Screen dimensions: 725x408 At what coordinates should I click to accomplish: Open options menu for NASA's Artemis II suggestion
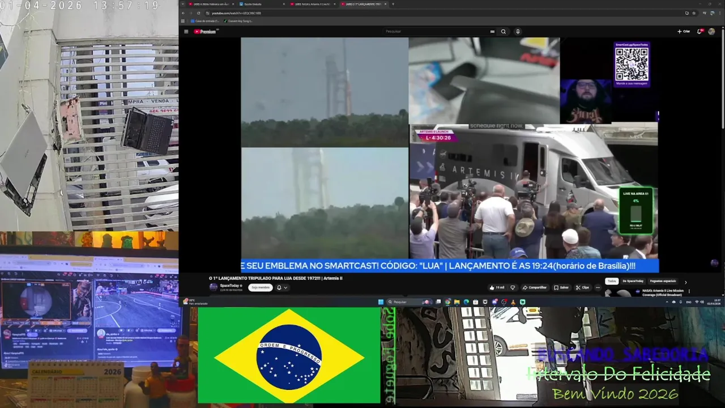689,291
